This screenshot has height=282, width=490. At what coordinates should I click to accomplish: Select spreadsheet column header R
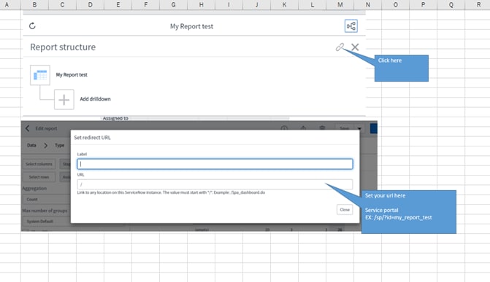478,4
